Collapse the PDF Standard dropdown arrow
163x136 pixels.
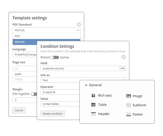tap(78, 30)
